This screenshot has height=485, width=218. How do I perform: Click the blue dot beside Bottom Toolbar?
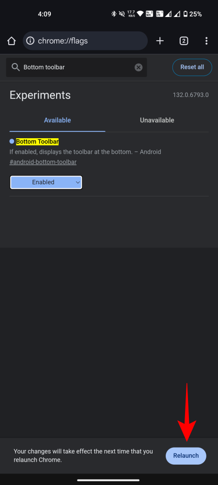point(12,141)
